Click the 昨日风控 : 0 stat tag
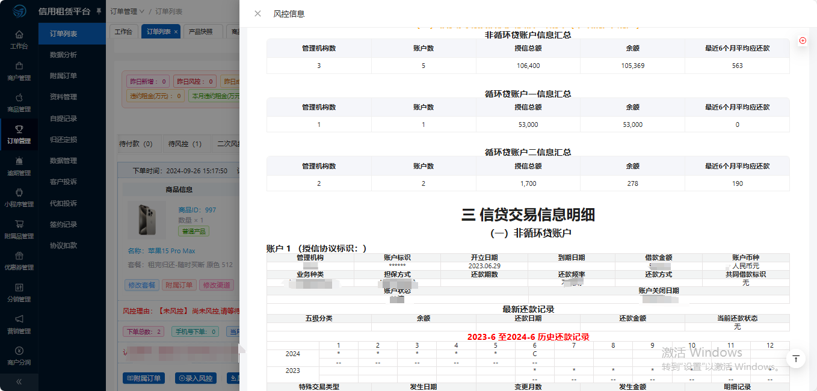 195,81
